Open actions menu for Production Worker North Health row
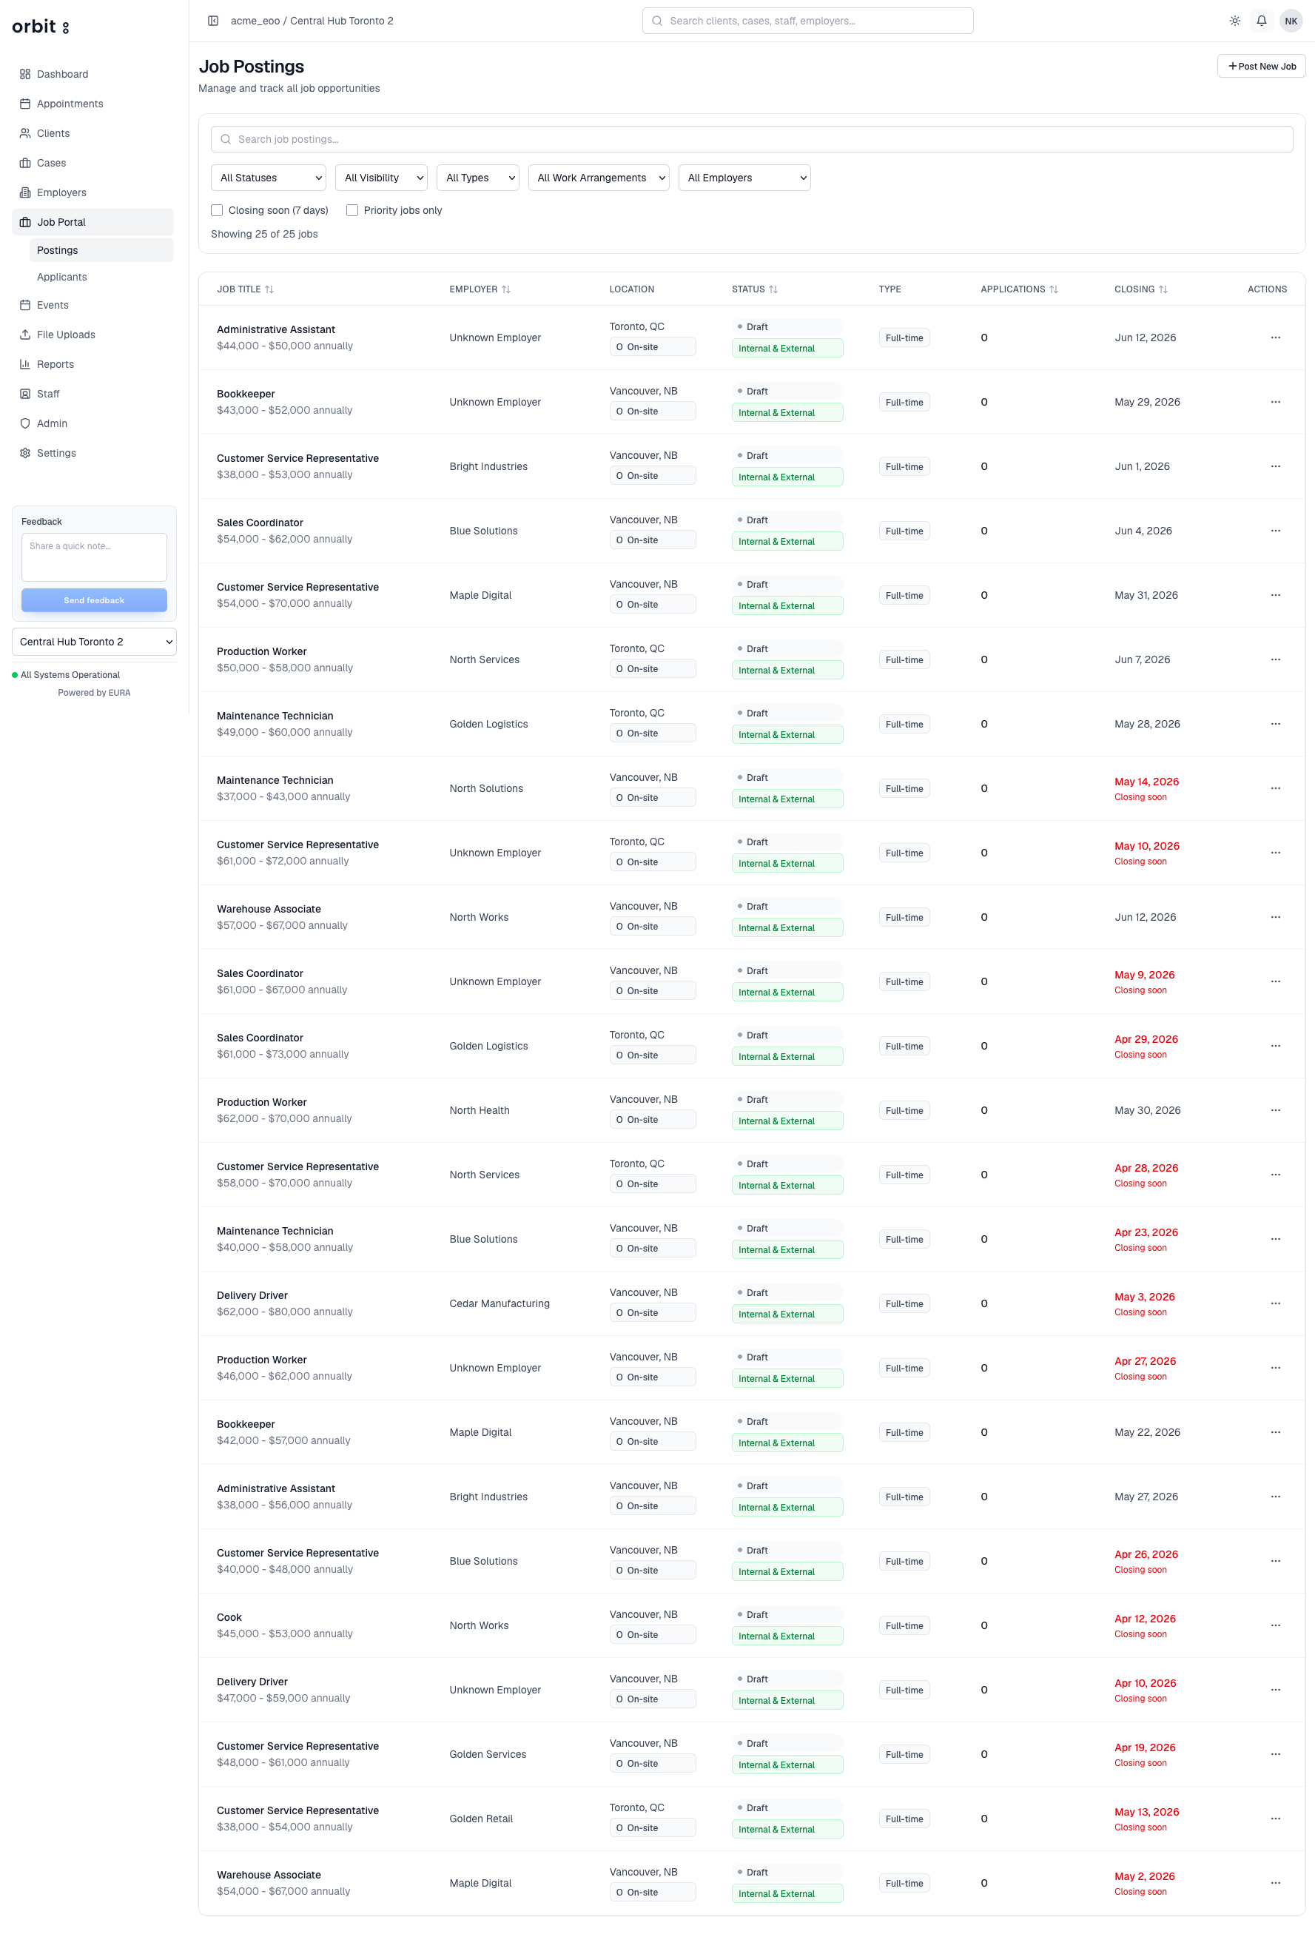 (x=1275, y=1110)
